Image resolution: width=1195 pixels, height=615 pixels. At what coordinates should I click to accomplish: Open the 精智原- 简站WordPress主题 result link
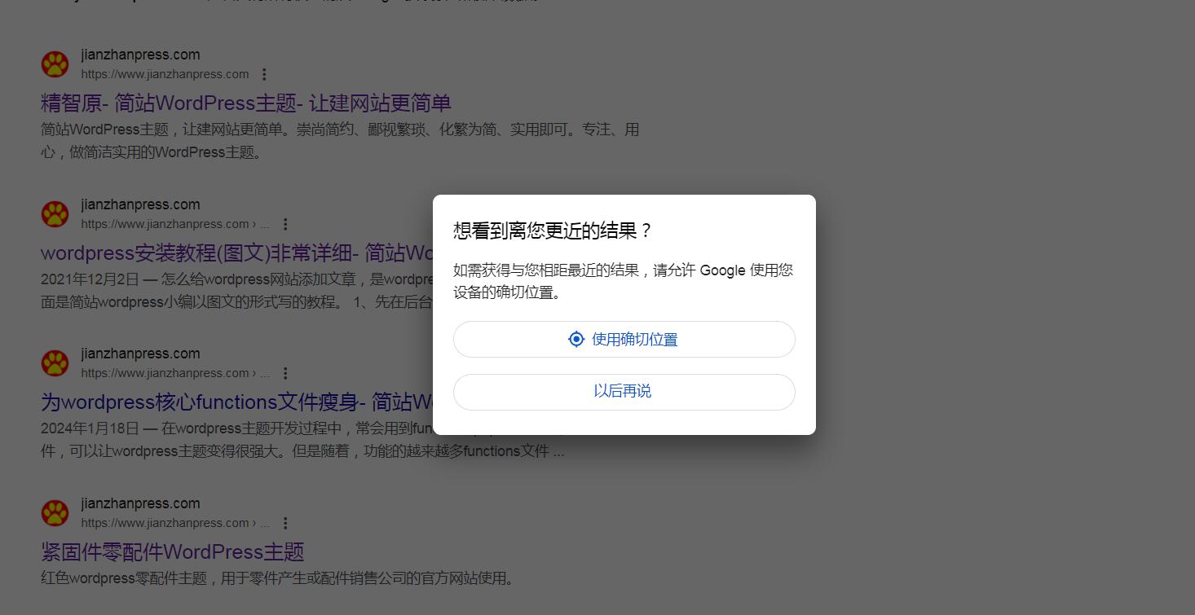(245, 103)
